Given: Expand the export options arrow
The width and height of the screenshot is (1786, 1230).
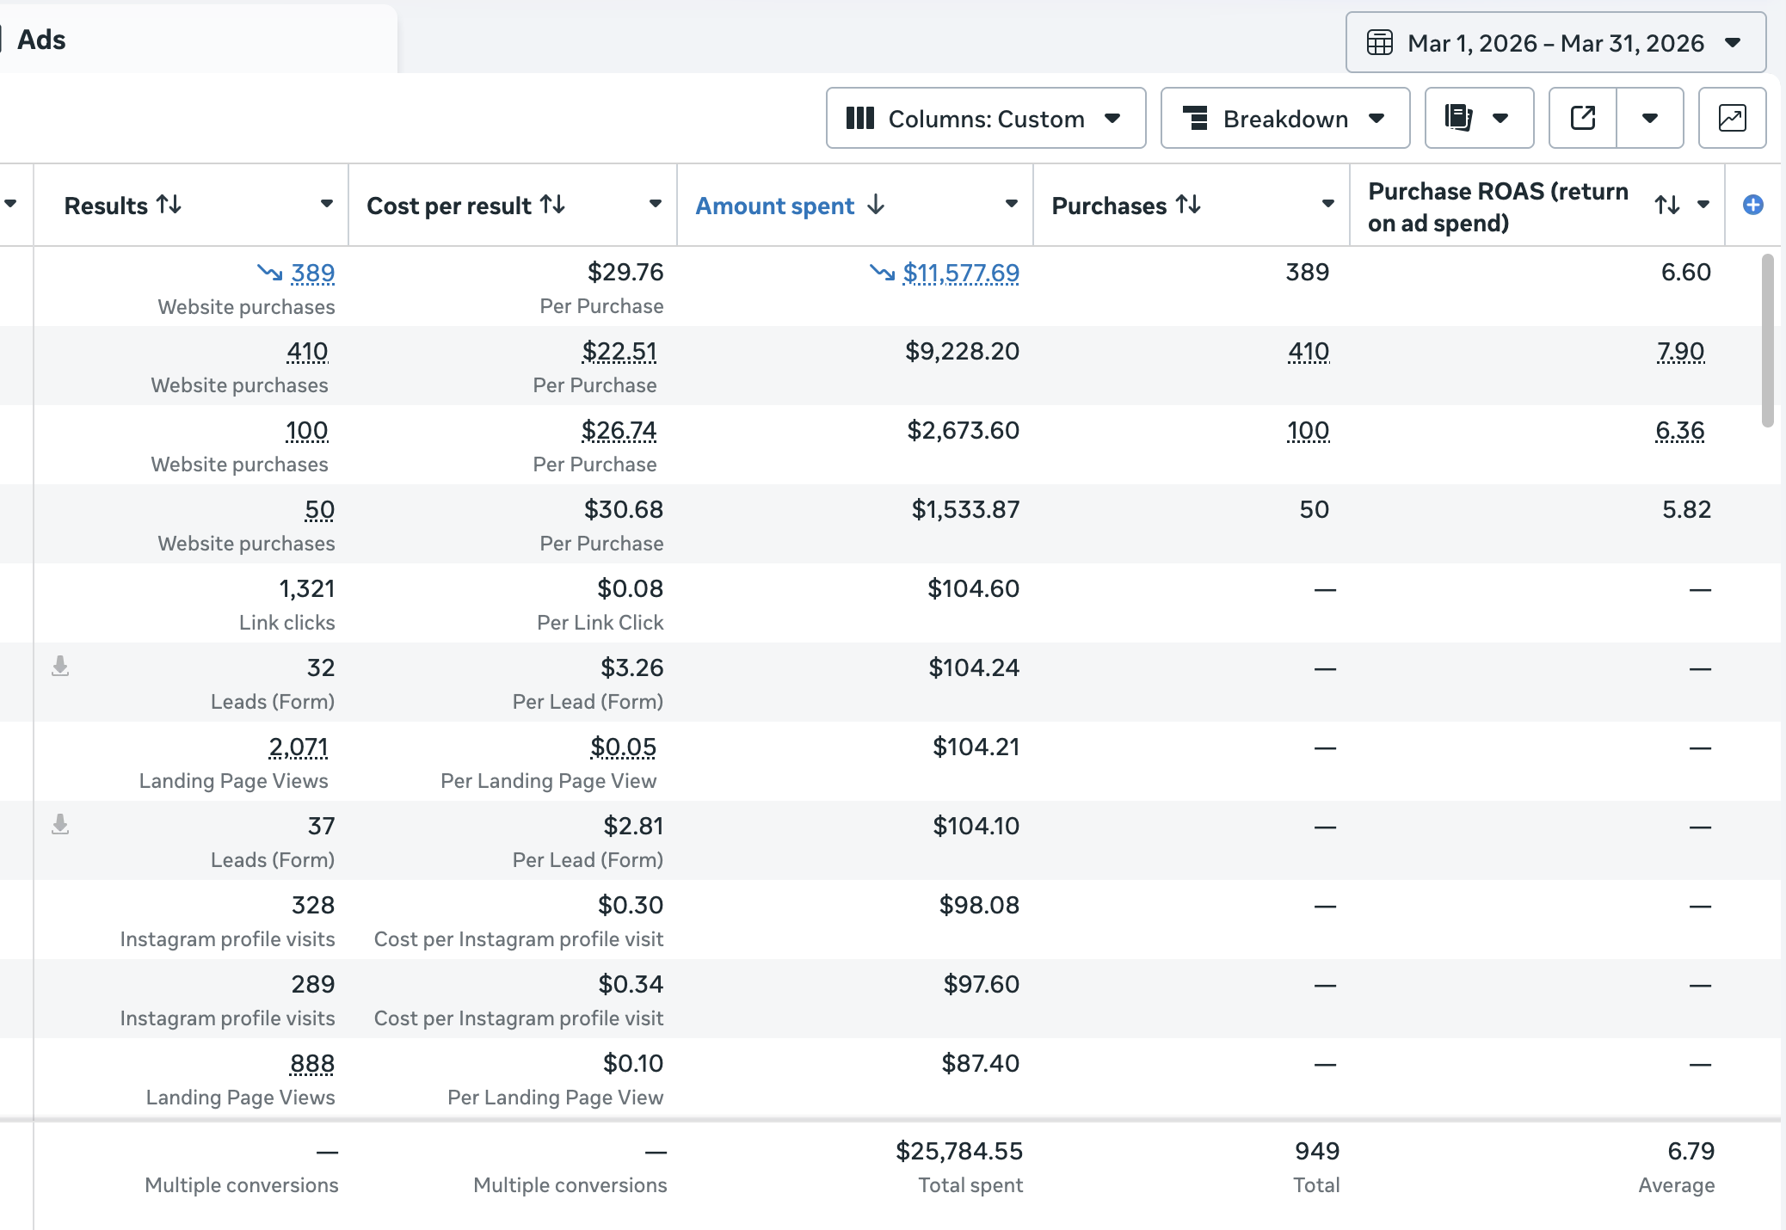Looking at the screenshot, I should coord(1650,118).
